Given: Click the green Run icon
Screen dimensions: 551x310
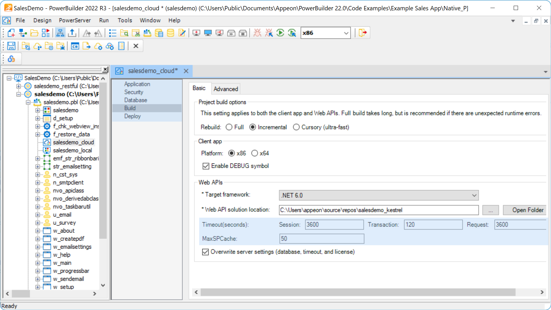Looking at the screenshot, I should click(x=280, y=33).
